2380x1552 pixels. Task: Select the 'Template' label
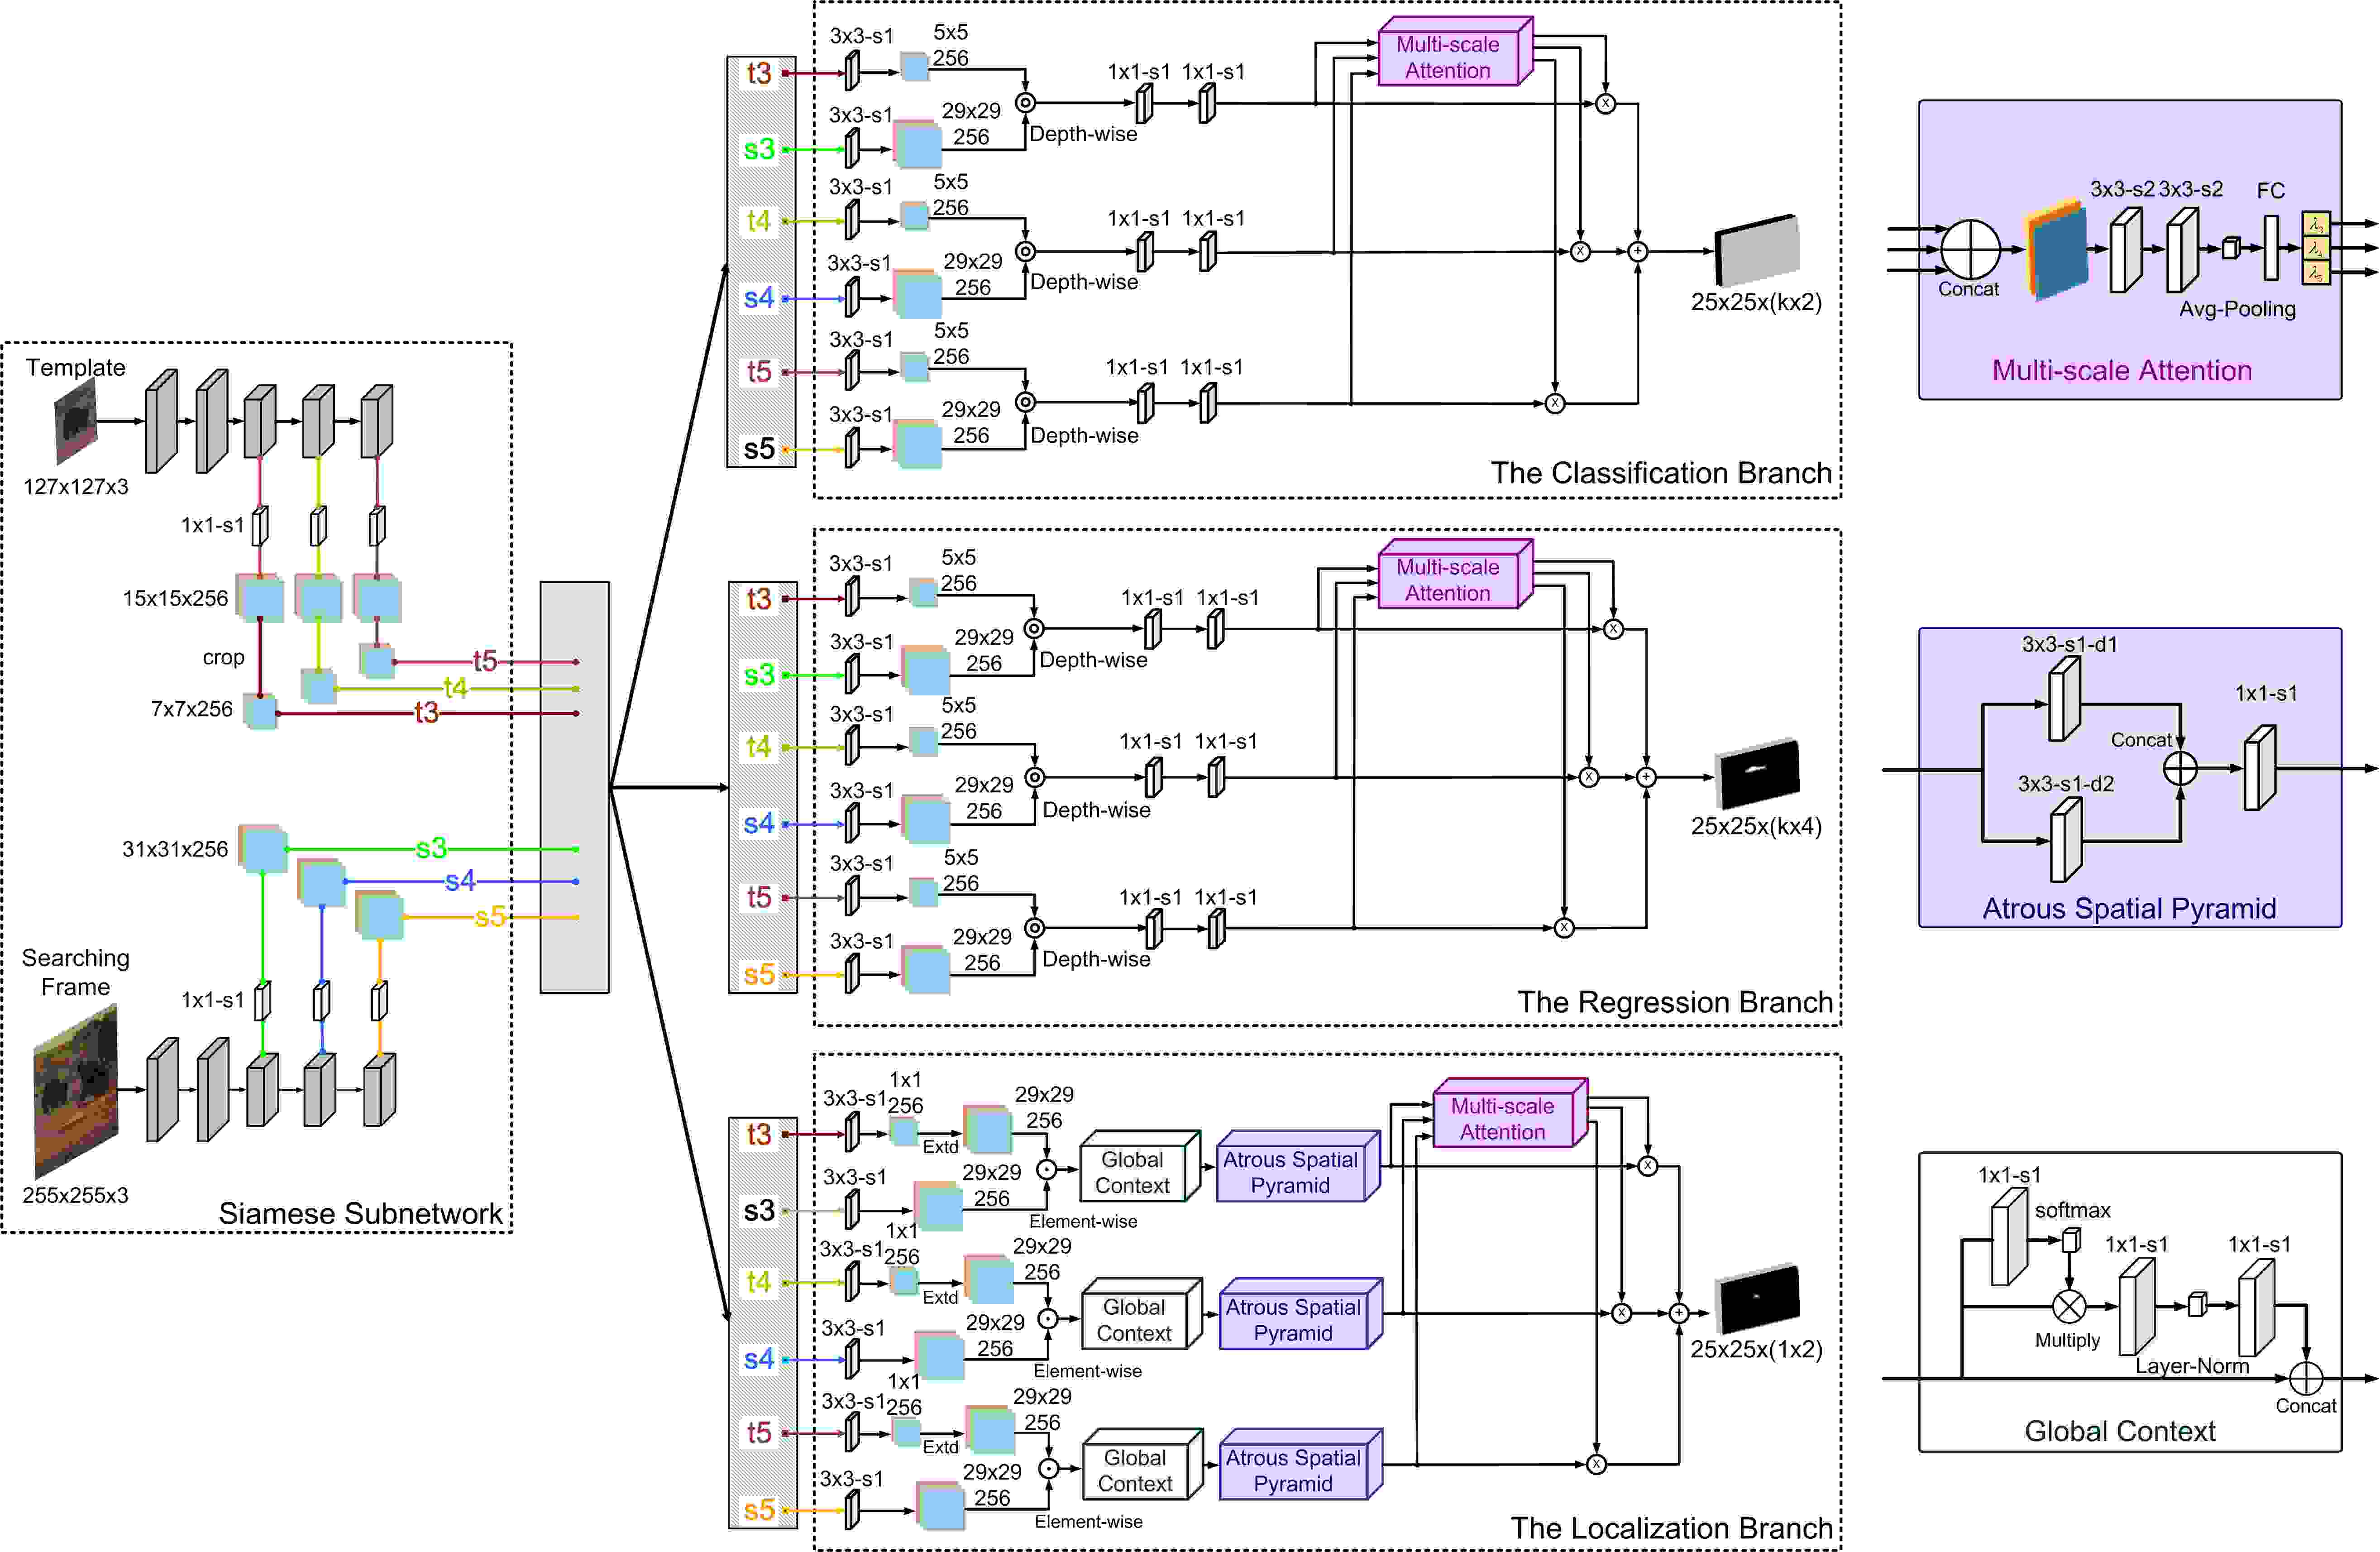tap(76, 367)
